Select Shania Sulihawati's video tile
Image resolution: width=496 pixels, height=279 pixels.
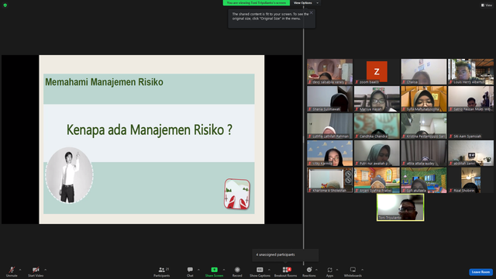tap(329, 98)
